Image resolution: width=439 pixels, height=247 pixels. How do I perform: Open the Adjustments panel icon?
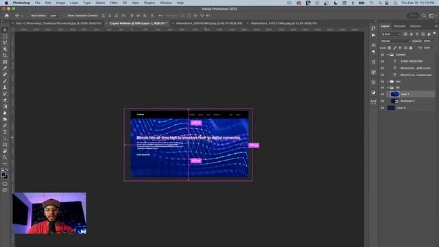tap(373, 92)
